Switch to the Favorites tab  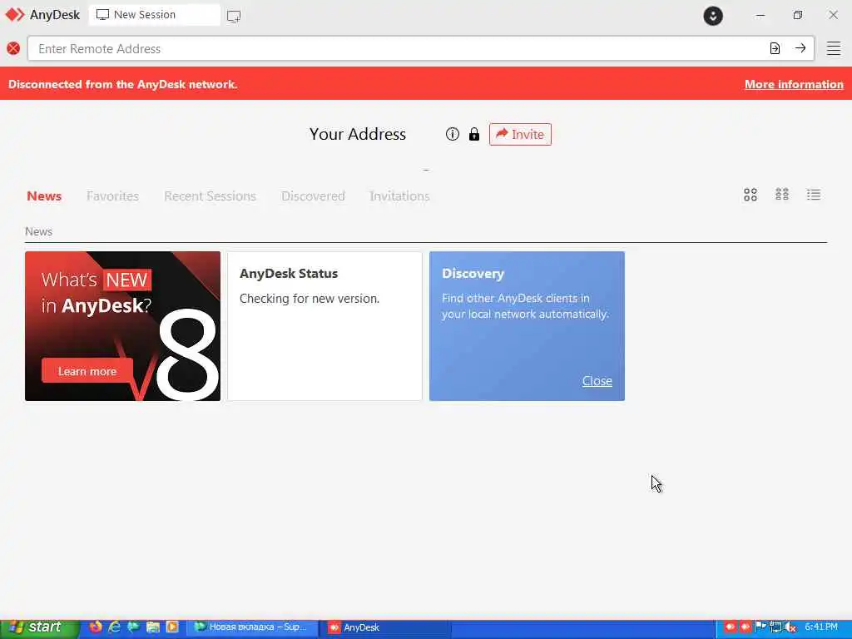(112, 196)
